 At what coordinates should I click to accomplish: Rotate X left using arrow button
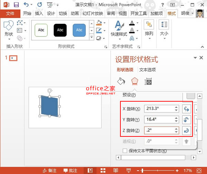coord(187,109)
